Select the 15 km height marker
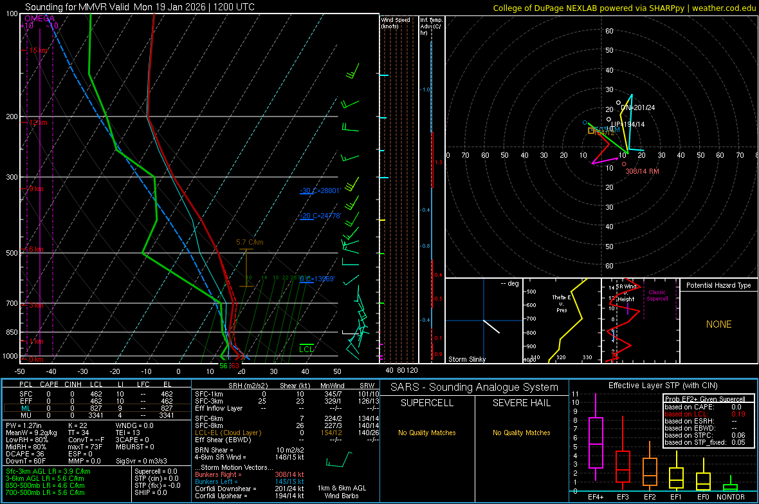The height and width of the screenshot is (504, 759). pyautogui.click(x=38, y=50)
